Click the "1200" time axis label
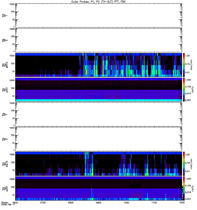Screen dimensions: 197x210 (x=182, y=203)
